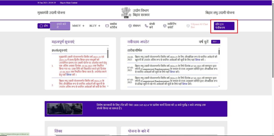Open Udyami AI Chat Bot link
Viewport: 274px width, 136px height.
pos(197,26)
